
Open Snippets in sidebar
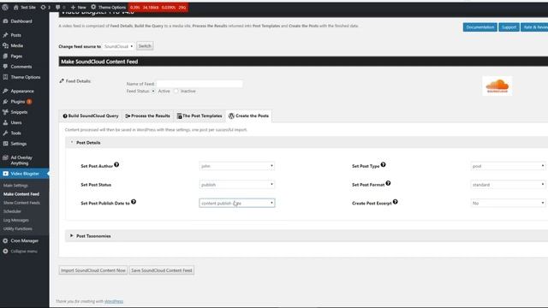[19, 112]
